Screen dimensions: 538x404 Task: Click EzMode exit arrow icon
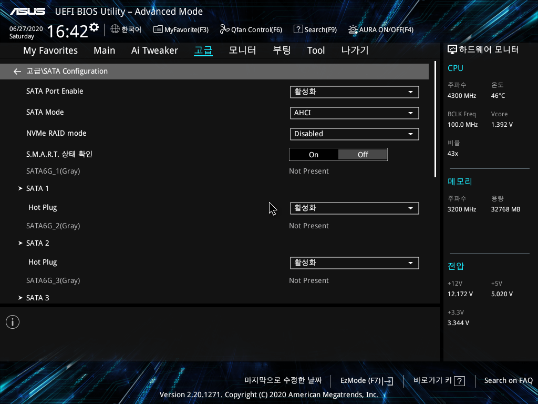tap(388, 381)
